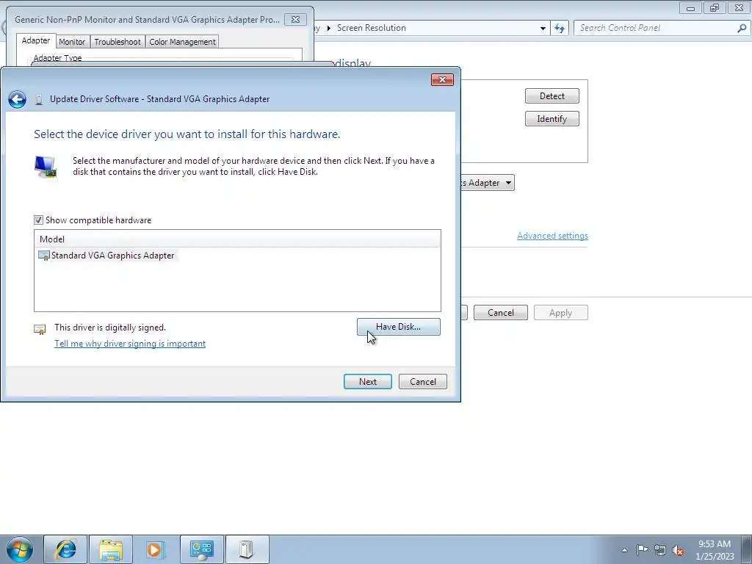Open Advanced settings link
This screenshot has height=564, width=752.
(x=552, y=236)
